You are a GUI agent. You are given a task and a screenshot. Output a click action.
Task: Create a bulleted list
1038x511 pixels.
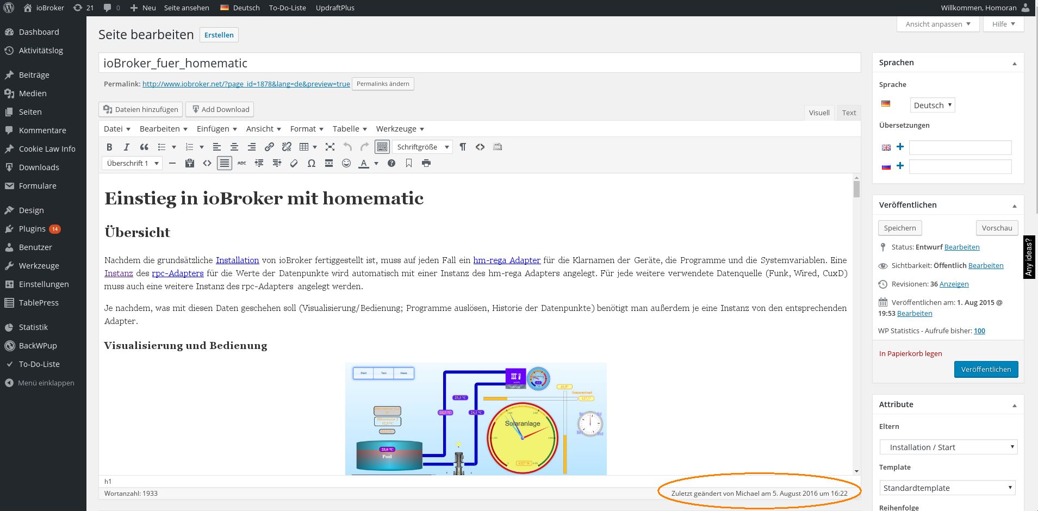(161, 147)
